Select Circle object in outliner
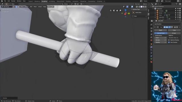Viewport: 182px width, 102px height. coord(160,13)
